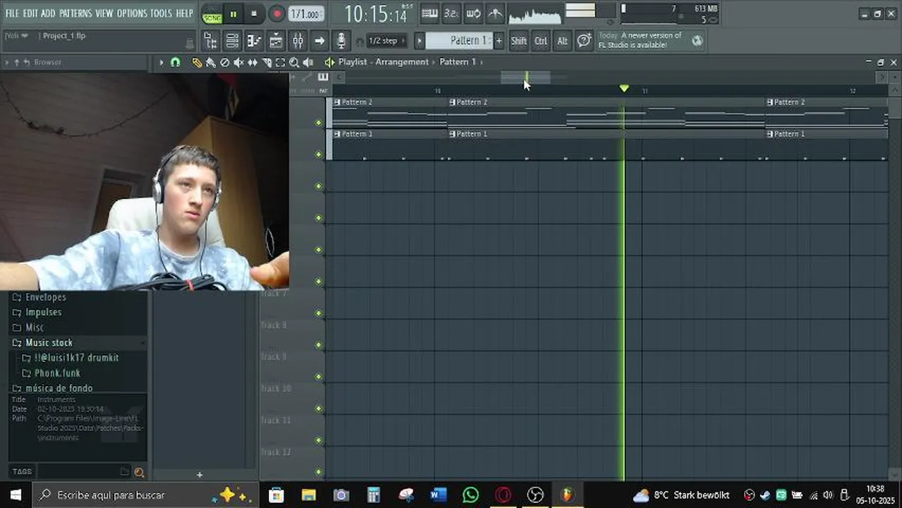
Task: Click the globe icon in news panel
Action: coord(697,41)
